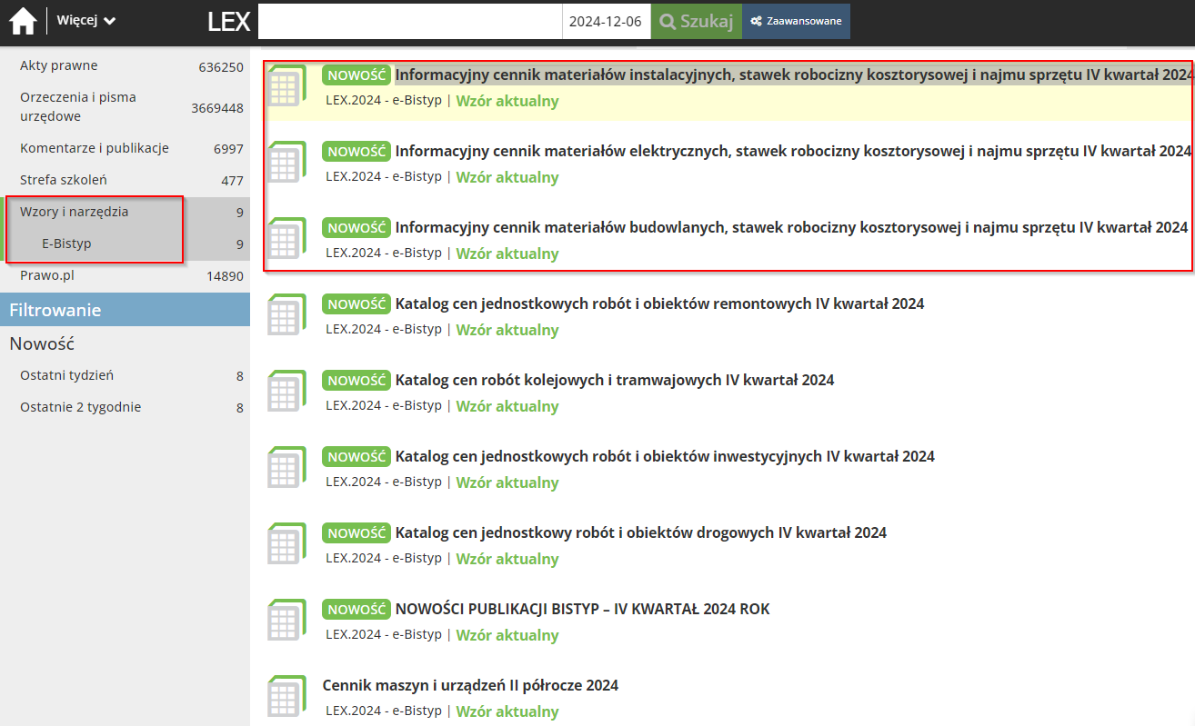Viewport: 1195px width, 726px height.
Task: Click NOWOŚĆ badge on robót remontowych
Action: pos(356,303)
